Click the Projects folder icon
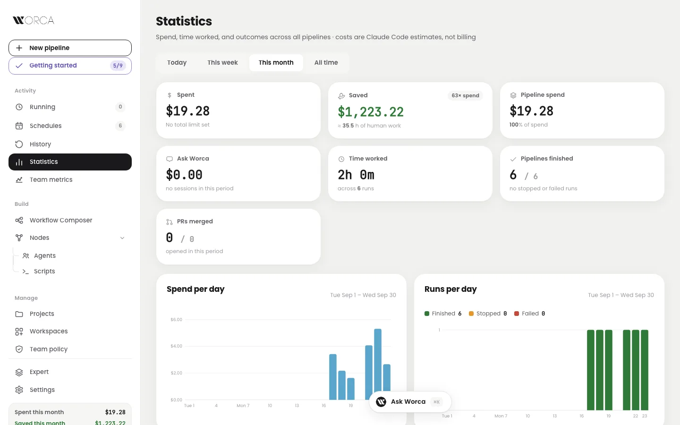The width and height of the screenshot is (680, 425). pyautogui.click(x=19, y=314)
